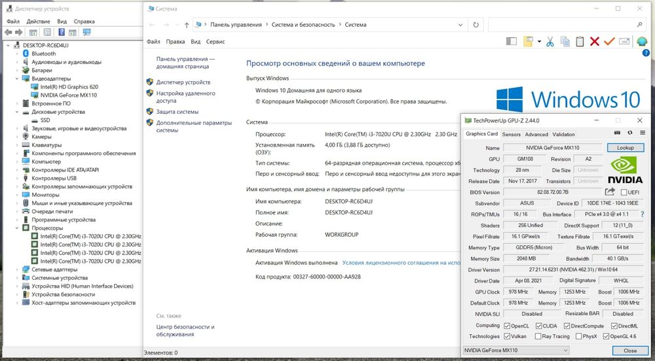The image size is (655, 361).
Task: Open Сервис menu in System window
Action: tap(215, 42)
